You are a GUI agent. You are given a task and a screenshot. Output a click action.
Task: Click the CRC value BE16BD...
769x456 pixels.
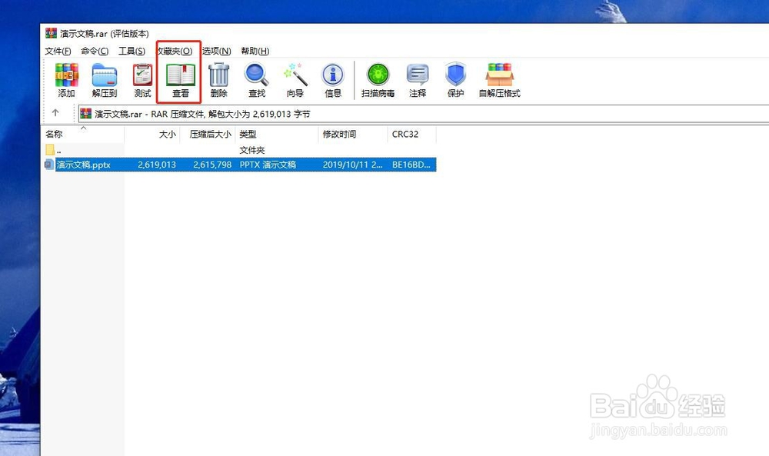click(411, 165)
